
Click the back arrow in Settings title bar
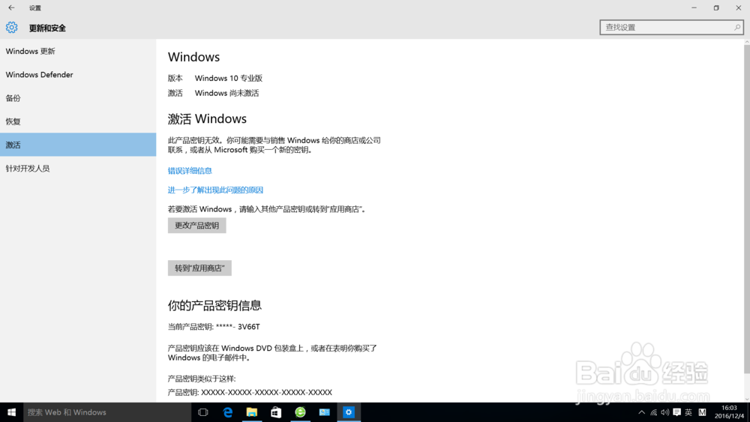[11, 7]
